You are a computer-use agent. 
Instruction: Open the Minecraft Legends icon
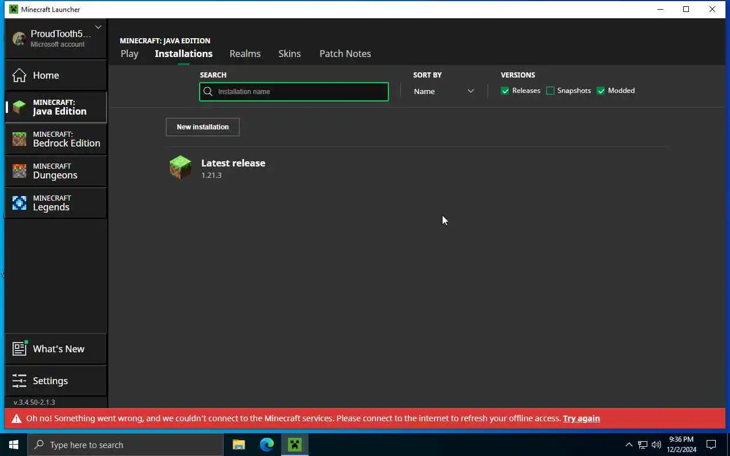pos(19,203)
